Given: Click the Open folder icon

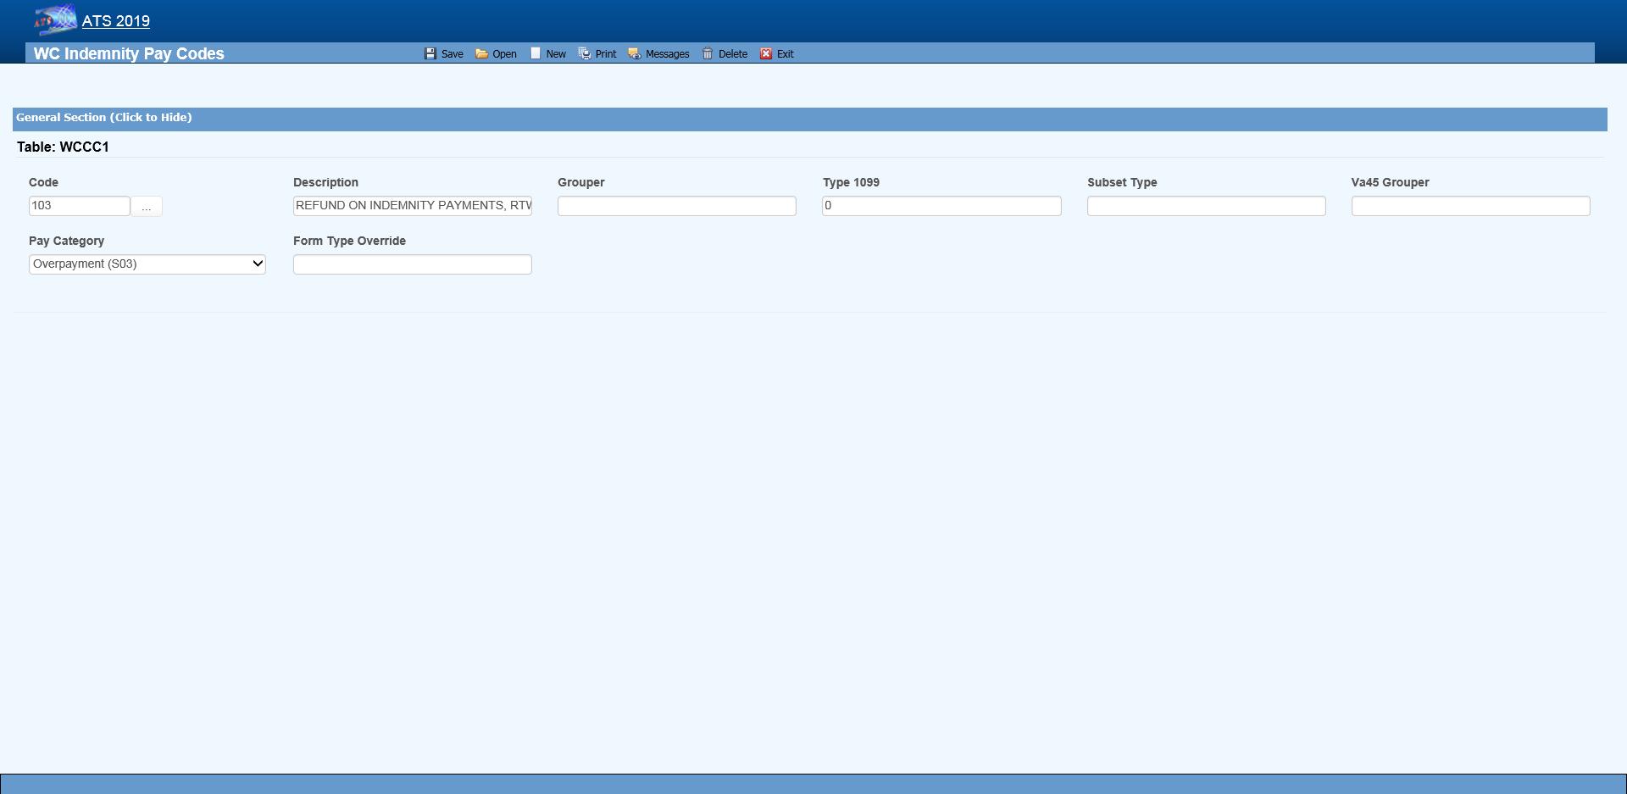Looking at the screenshot, I should tap(481, 53).
